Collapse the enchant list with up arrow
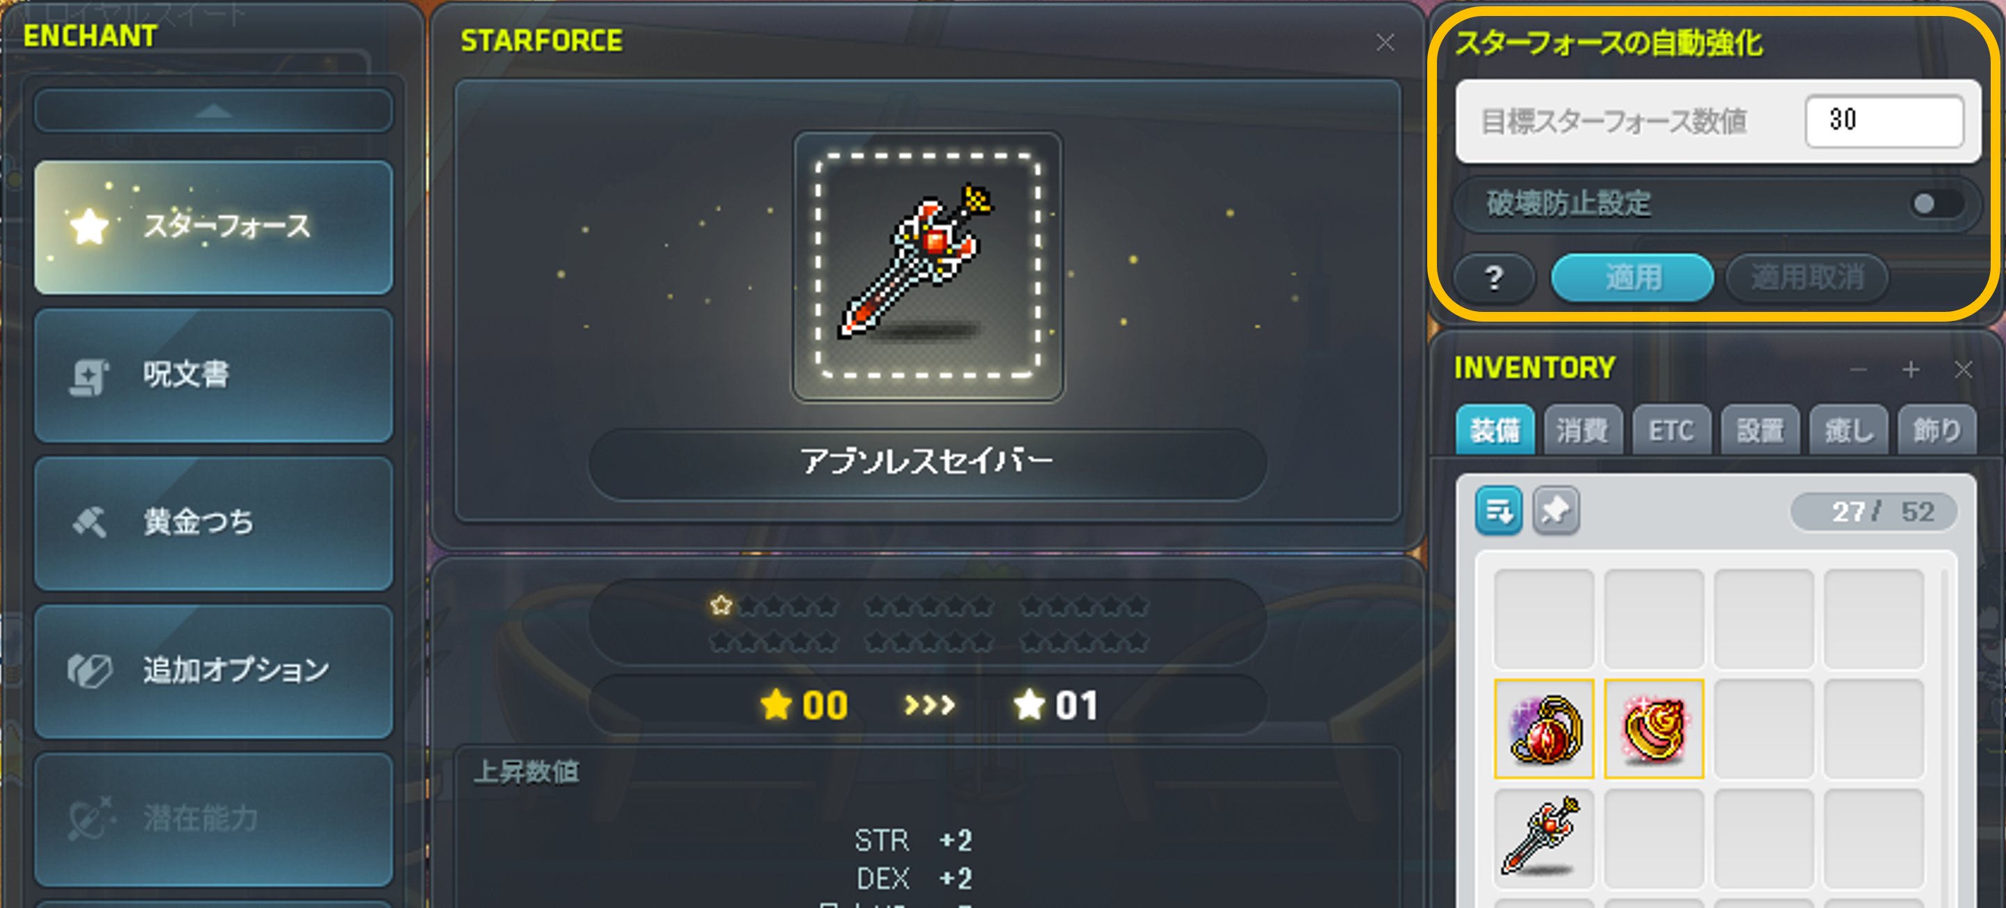The height and width of the screenshot is (908, 2006). 213,110
